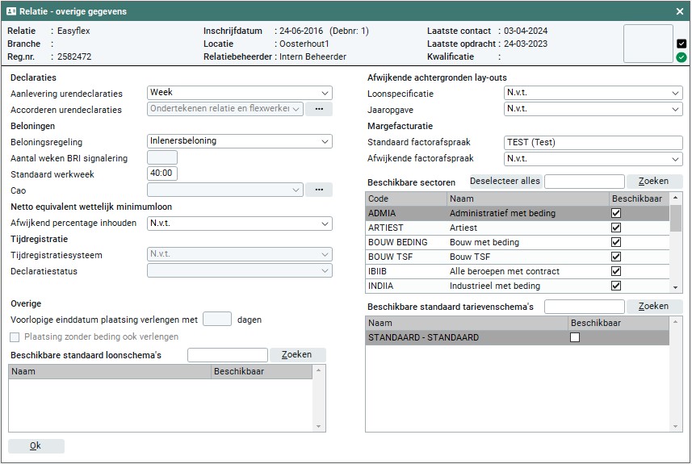Click the black checkmark icon in header
The image size is (692, 464).
(x=682, y=44)
